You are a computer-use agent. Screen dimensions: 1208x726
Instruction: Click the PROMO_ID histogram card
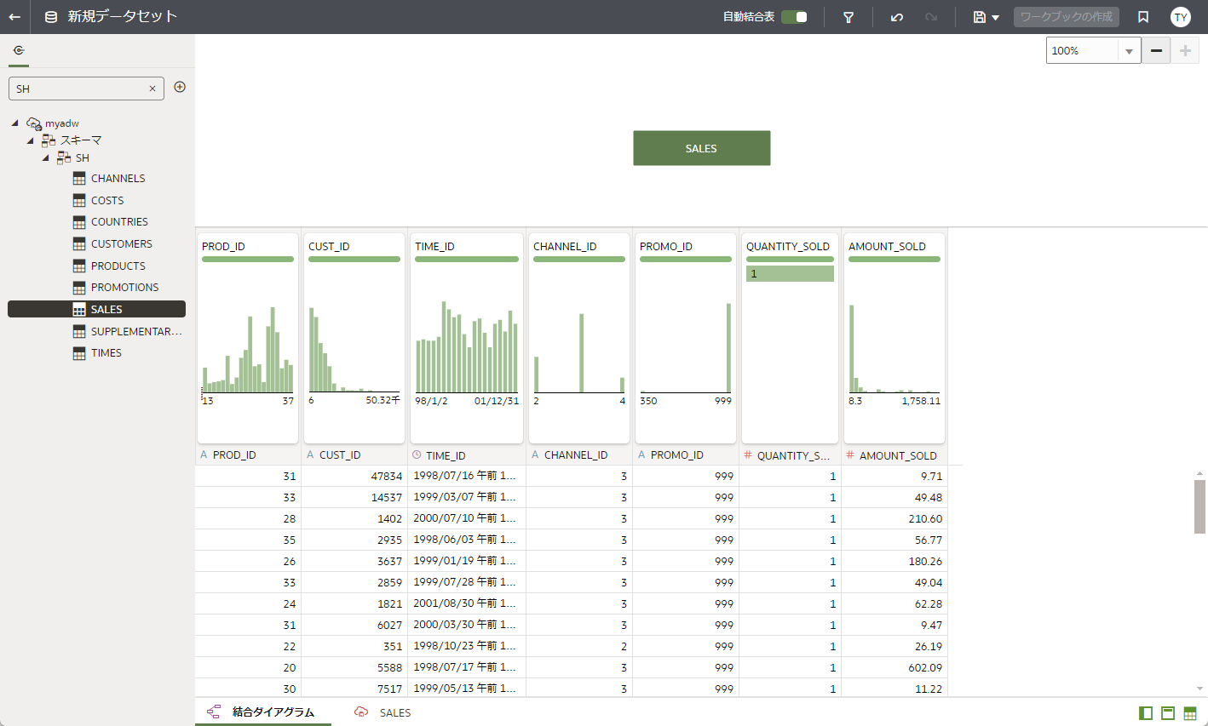pos(686,338)
